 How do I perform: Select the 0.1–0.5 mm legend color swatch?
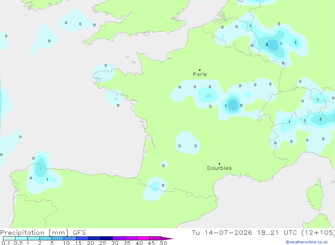9,238
